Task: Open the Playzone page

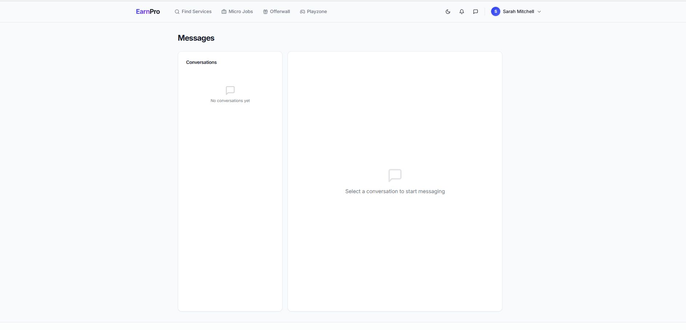Action: pyautogui.click(x=313, y=12)
